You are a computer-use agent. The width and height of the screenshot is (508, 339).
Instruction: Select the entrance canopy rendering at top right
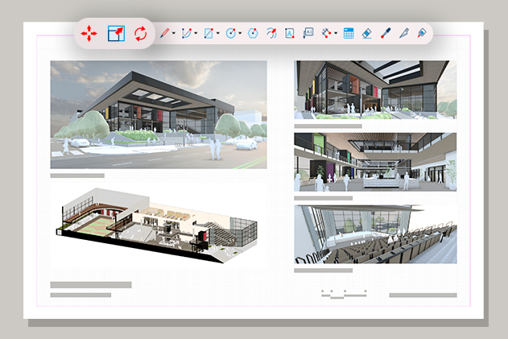coord(375,89)
